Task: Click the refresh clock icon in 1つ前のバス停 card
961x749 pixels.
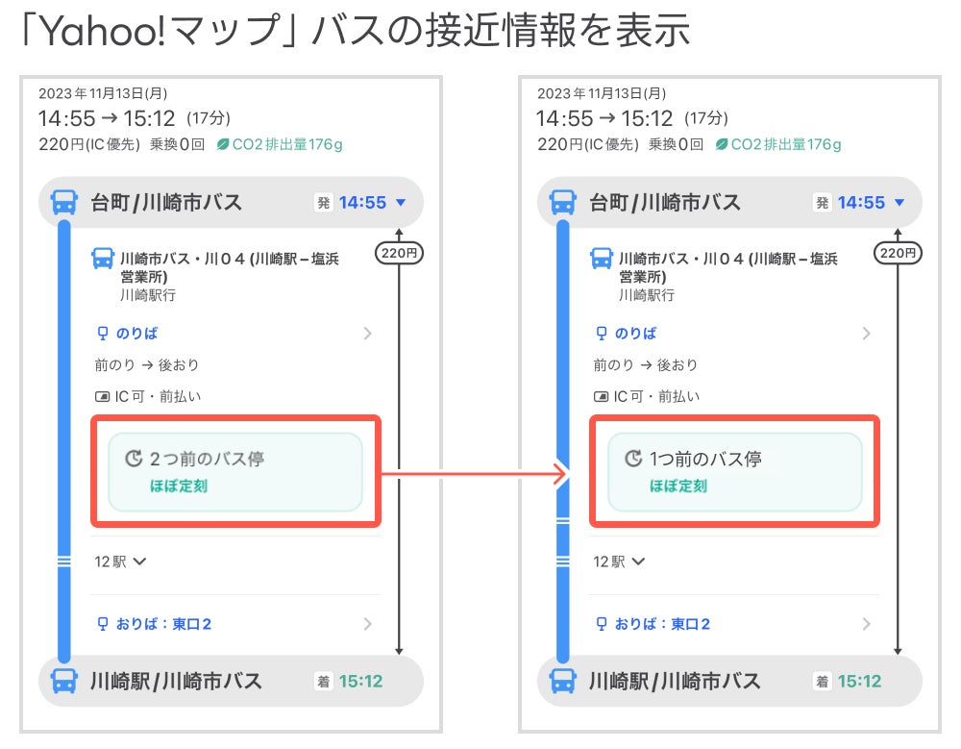Action: tap(633, 459)
